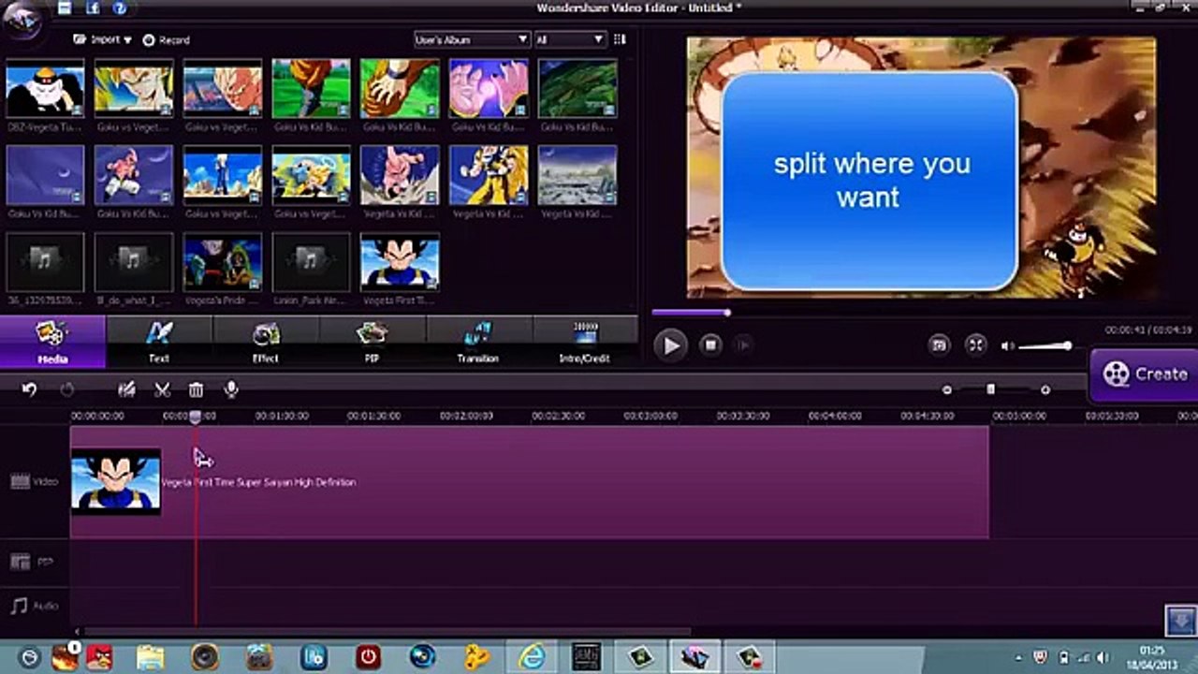
Task: Open the Help question mark icon
Action: click(120, 8)
